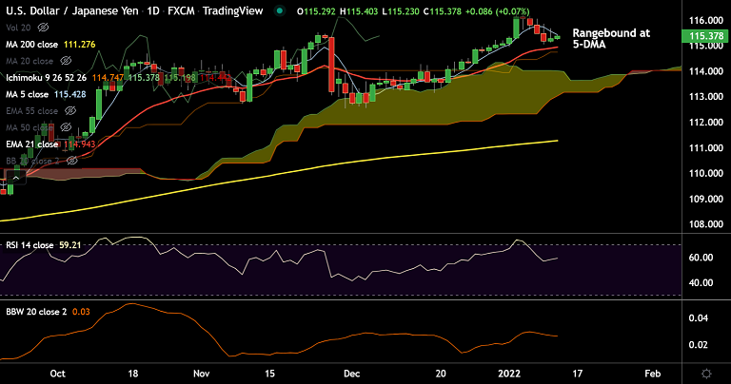
Task: Select the EMA 55 close indicator label
Action: [31, 111]
